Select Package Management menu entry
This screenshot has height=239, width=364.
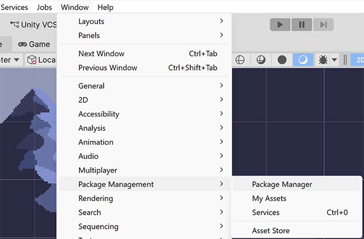coord(144,184)
